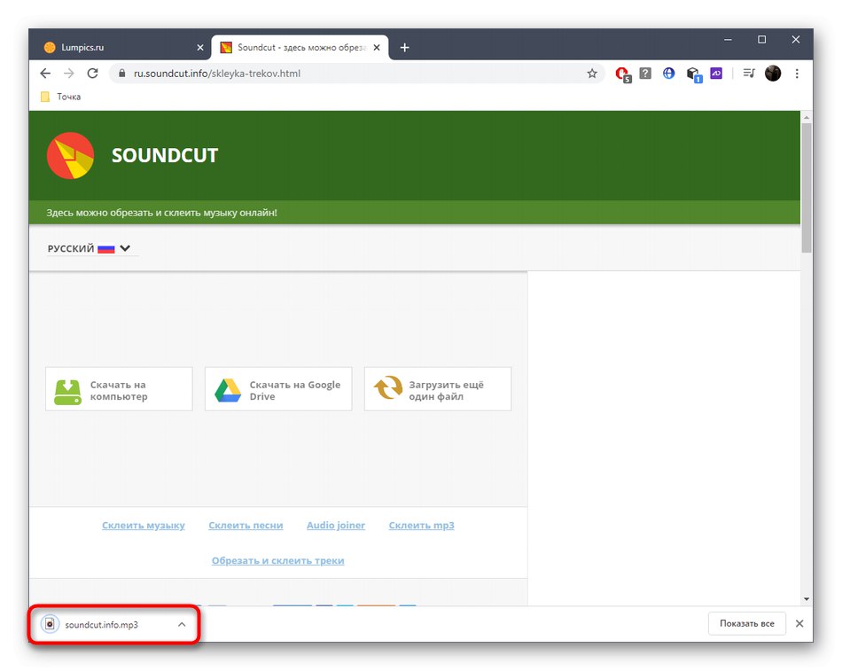This screenshot has height=671, width=842.
Task: Open a new browser tab
Action: pyautogui.click(x=404, y=47)
